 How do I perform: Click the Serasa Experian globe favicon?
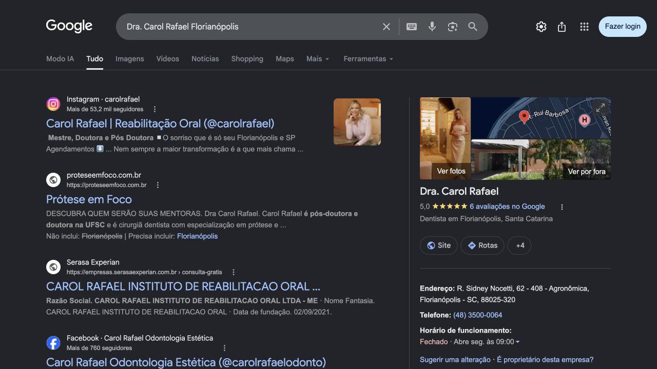[x=53, y=267]
